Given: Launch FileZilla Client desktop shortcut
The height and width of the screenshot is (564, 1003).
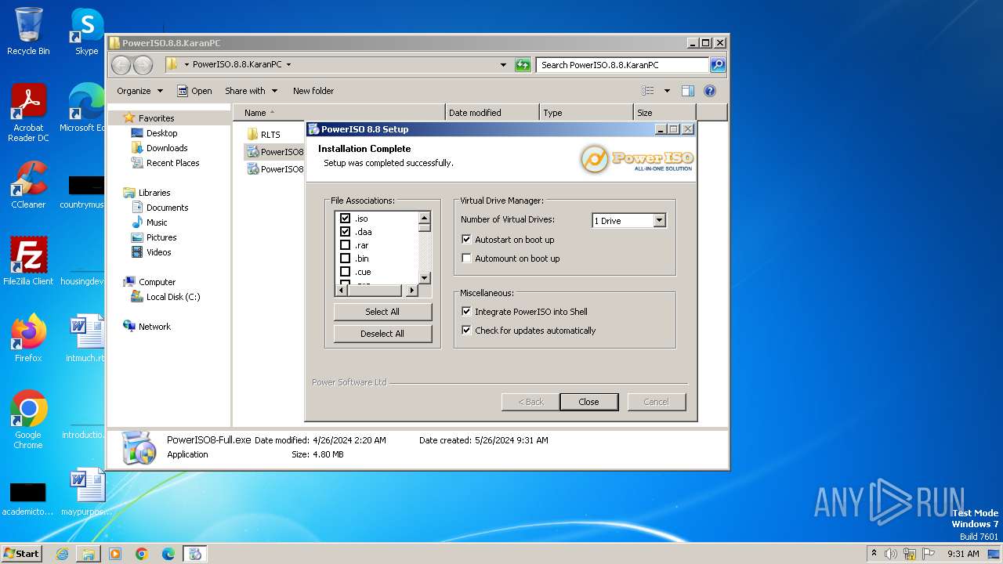Looking at the screenshot, I should click(28, 261).
